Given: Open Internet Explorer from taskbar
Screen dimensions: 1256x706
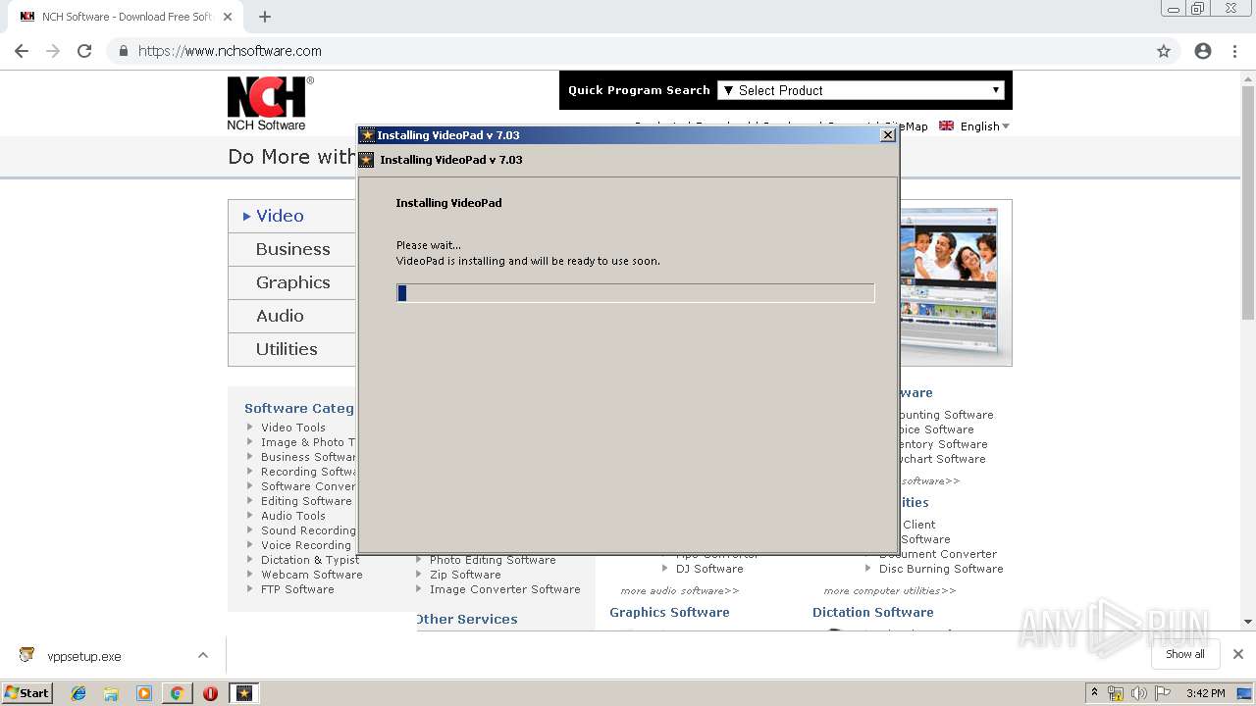Looking at the screenshot, I should (78, 693).
